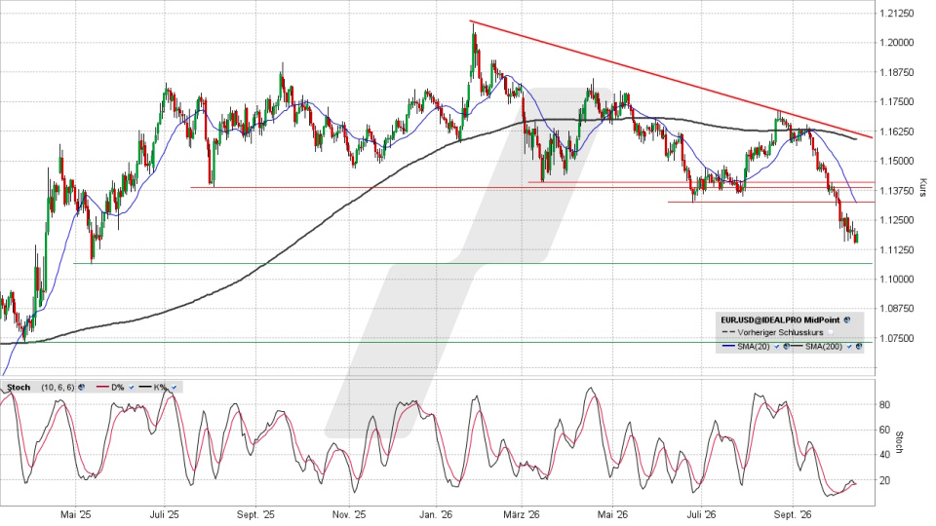
Task: Click the Nov. '25 date label
Action: [x=349, y=514]
